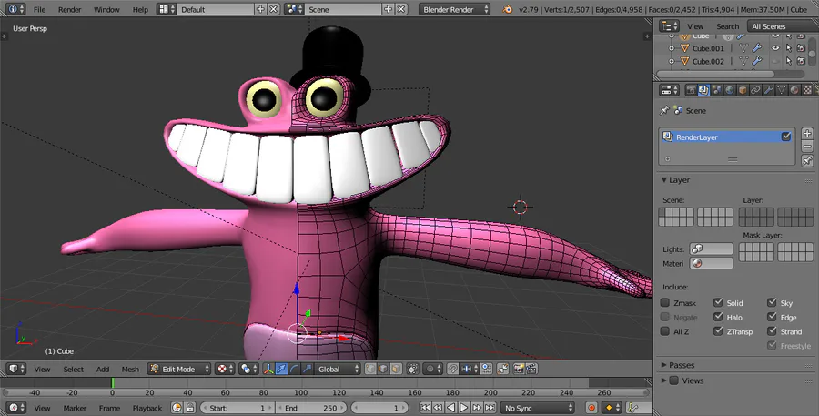This screenshot has height=416, width=819.
Task: Open the Object properties tab icon
Action: tap(743, 90)
